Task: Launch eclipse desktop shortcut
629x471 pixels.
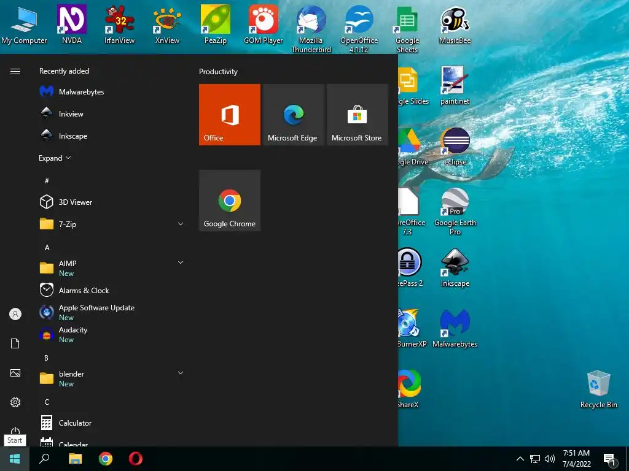Action: point(455,147)
